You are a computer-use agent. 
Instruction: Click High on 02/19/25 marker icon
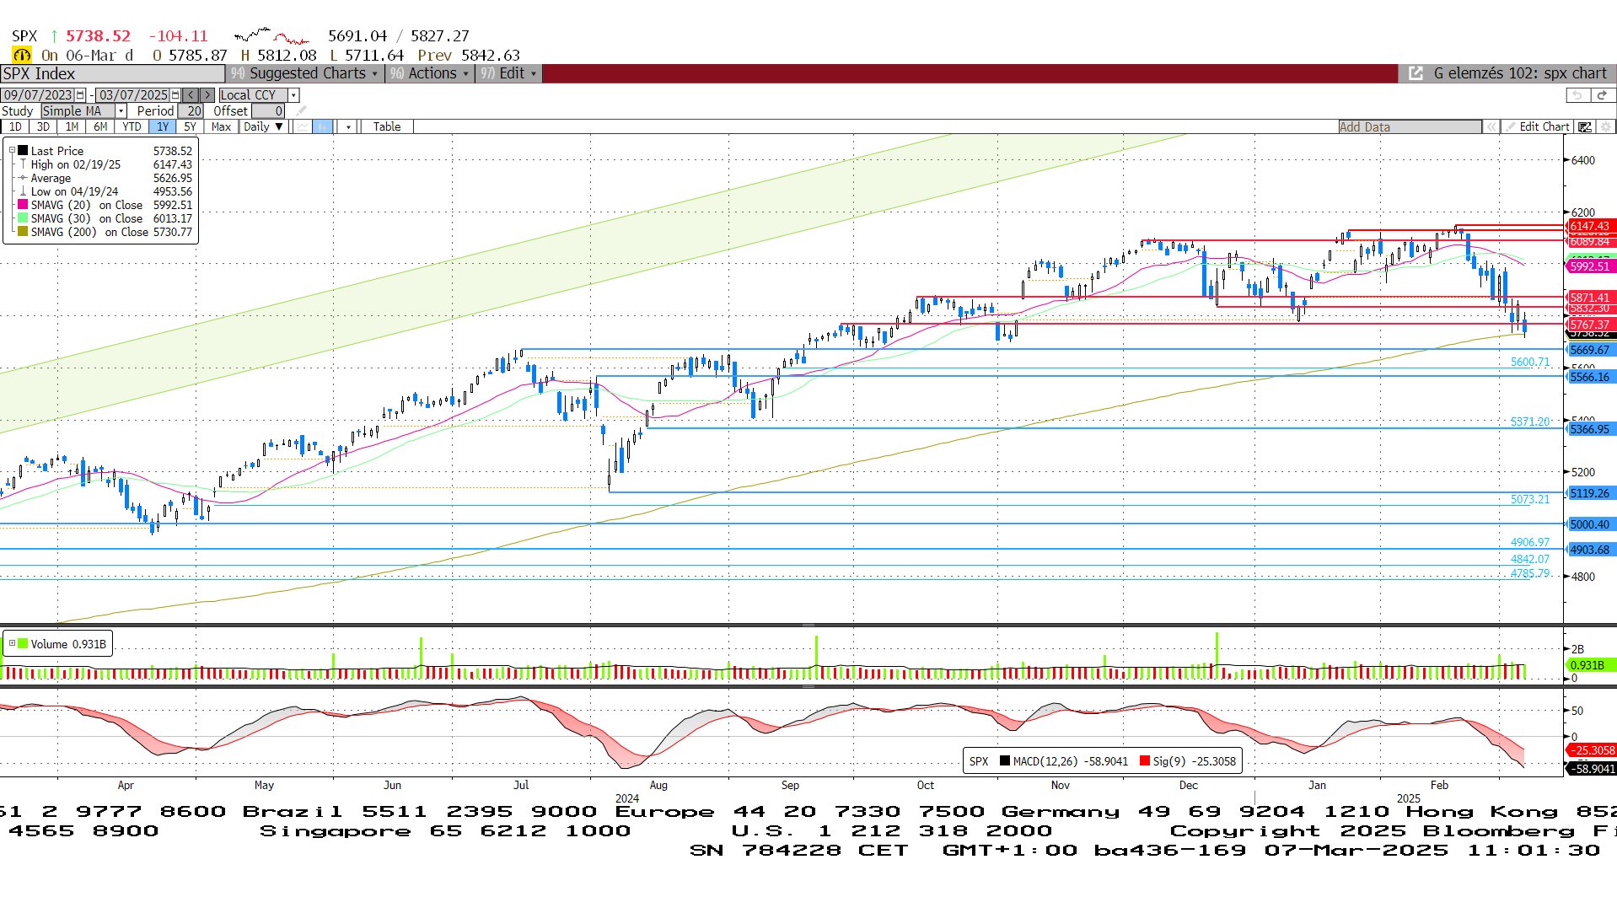pyautogui.click(x=24, y=164)
